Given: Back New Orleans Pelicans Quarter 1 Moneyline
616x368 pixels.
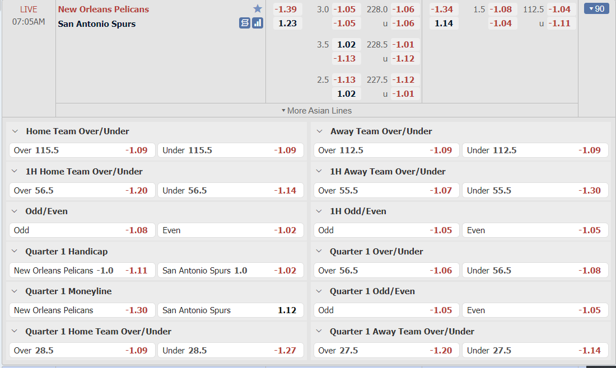Looking at the screenshot, I should pyautogui.click(x=82, y=310).
